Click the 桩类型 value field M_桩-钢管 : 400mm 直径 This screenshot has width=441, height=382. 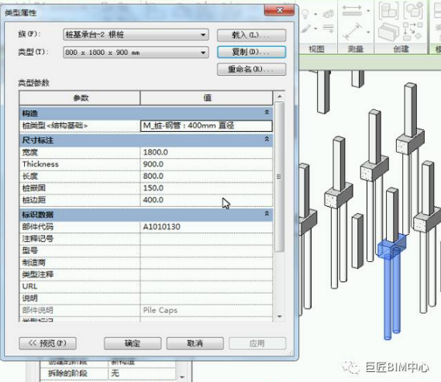(206, 126)
